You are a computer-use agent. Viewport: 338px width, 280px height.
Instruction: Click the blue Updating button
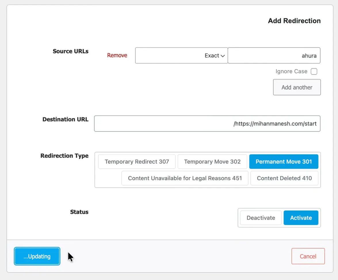pos(37,256)
